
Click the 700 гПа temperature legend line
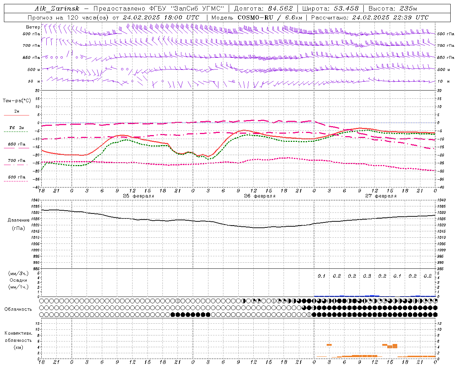click(16, 164)
